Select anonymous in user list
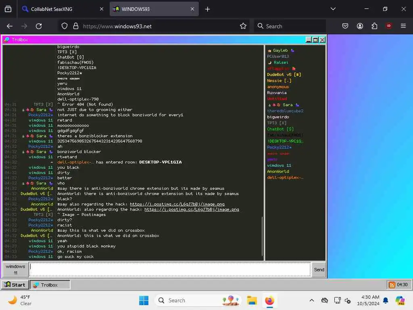413x310 pixels. click(x=278, y=87)
